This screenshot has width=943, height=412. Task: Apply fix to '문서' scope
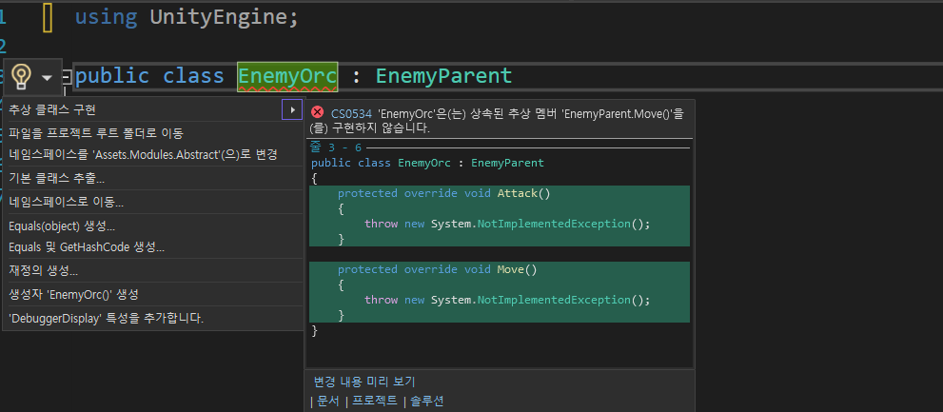click(x=327, y=402)
